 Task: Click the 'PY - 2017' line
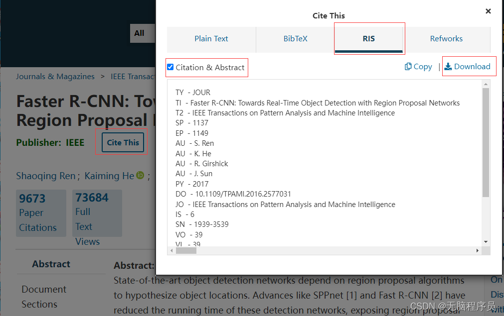pos(192,184)
